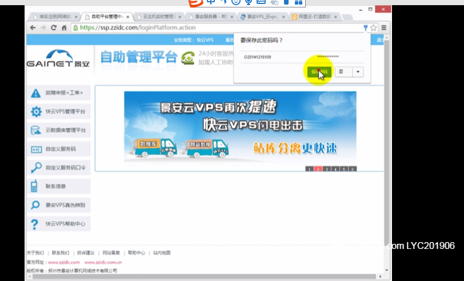Viewport: 464px width, 281px height.
Task: Open 快云VPS帮助中心 in the sidebar
Action: (x=59, y=224)
